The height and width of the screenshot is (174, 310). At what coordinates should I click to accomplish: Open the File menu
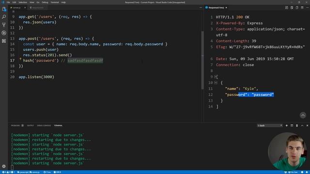coord(8,2)
